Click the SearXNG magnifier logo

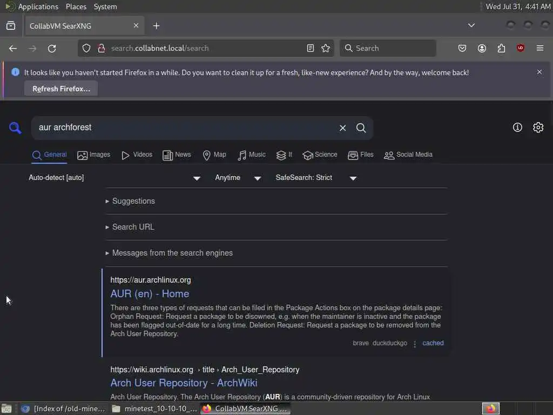tap(15, 128)
